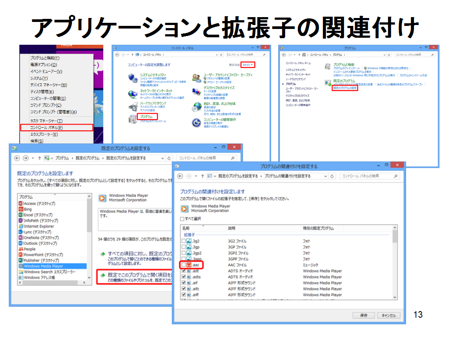Click the extension list vertical scrollbar
Viewport: 450px width, 337px height.
click(395, 263)
